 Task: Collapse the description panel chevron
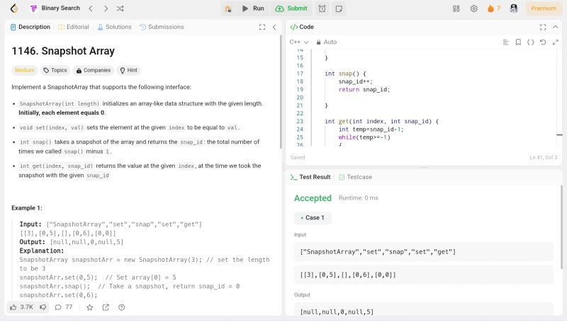[x=274, y=27]
